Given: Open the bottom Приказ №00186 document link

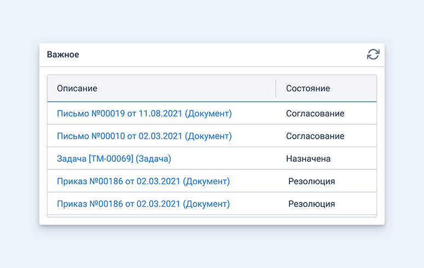Looking at the screenshot, I should point(143,204).
